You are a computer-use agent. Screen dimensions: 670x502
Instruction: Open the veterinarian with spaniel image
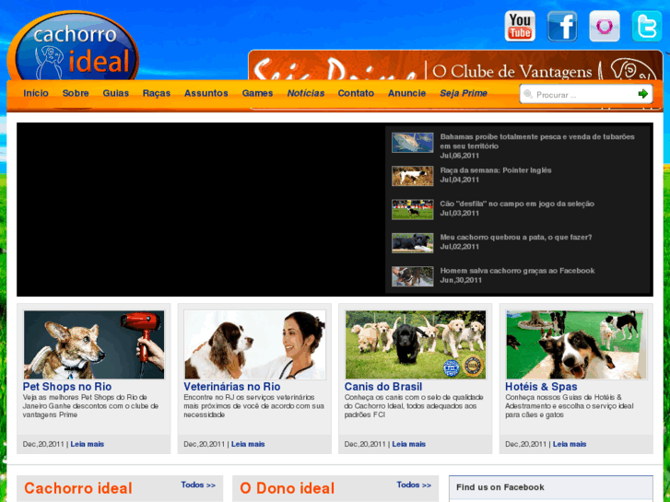[x=254, y=344]
